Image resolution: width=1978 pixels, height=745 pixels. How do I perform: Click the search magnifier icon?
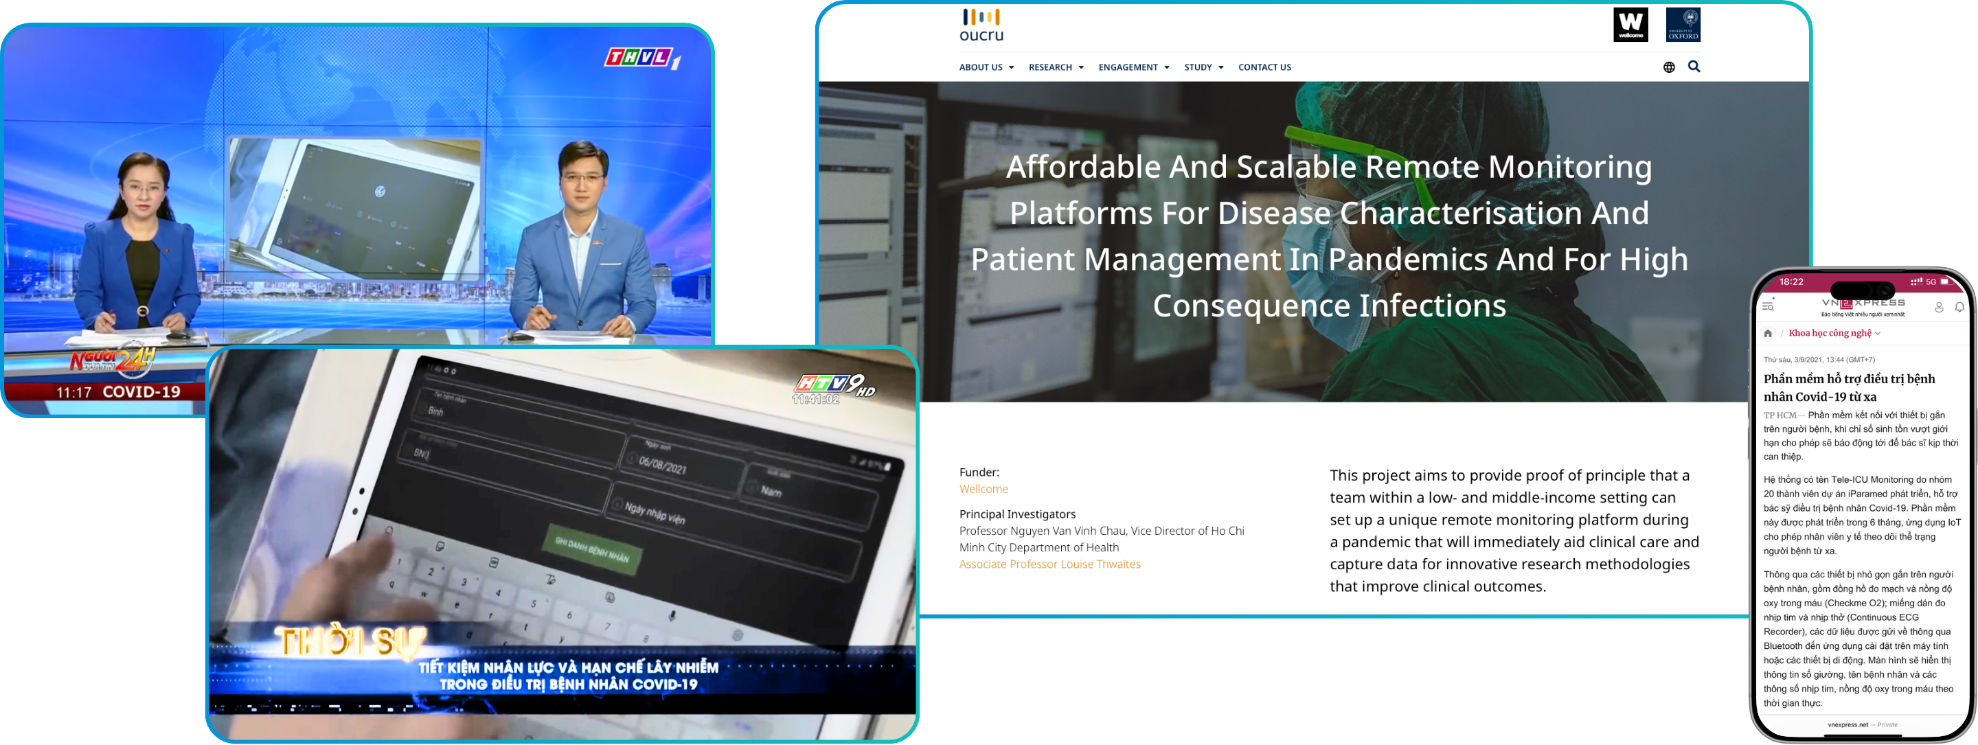tap(1694, 67)
